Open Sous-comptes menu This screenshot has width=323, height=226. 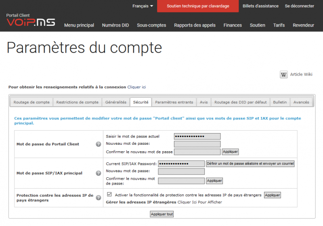pos(151,25)
